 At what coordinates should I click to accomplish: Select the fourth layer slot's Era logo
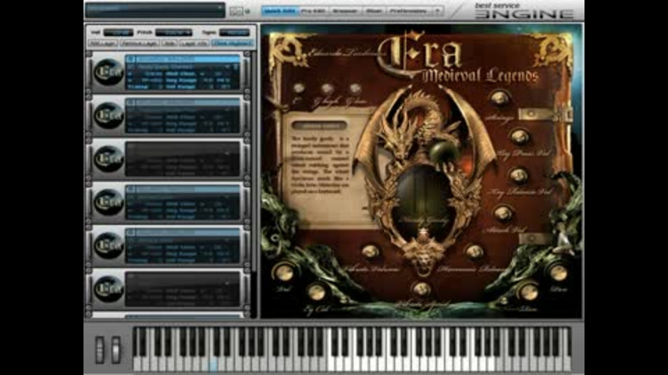tap(109, 202)
